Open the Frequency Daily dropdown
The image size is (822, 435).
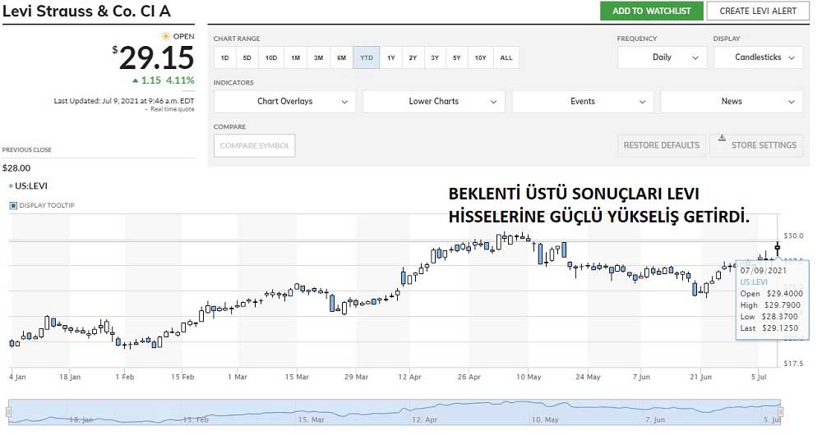662,57
